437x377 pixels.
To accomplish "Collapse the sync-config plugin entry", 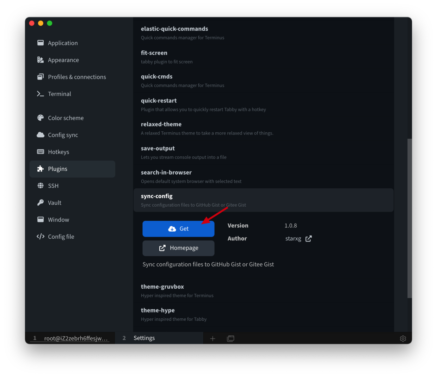I will coord(263,200).
